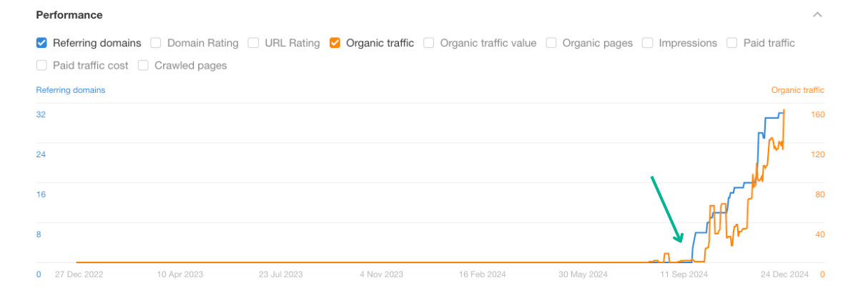Turn on the Paid traffic checkbox
The image size is (858, 286).
[732, 43]
